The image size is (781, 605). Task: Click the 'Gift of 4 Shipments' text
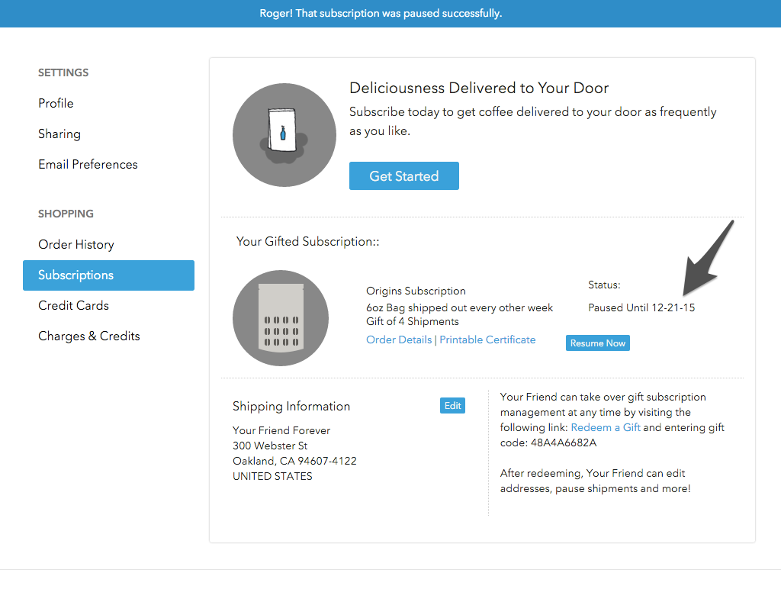pos(413,321)
